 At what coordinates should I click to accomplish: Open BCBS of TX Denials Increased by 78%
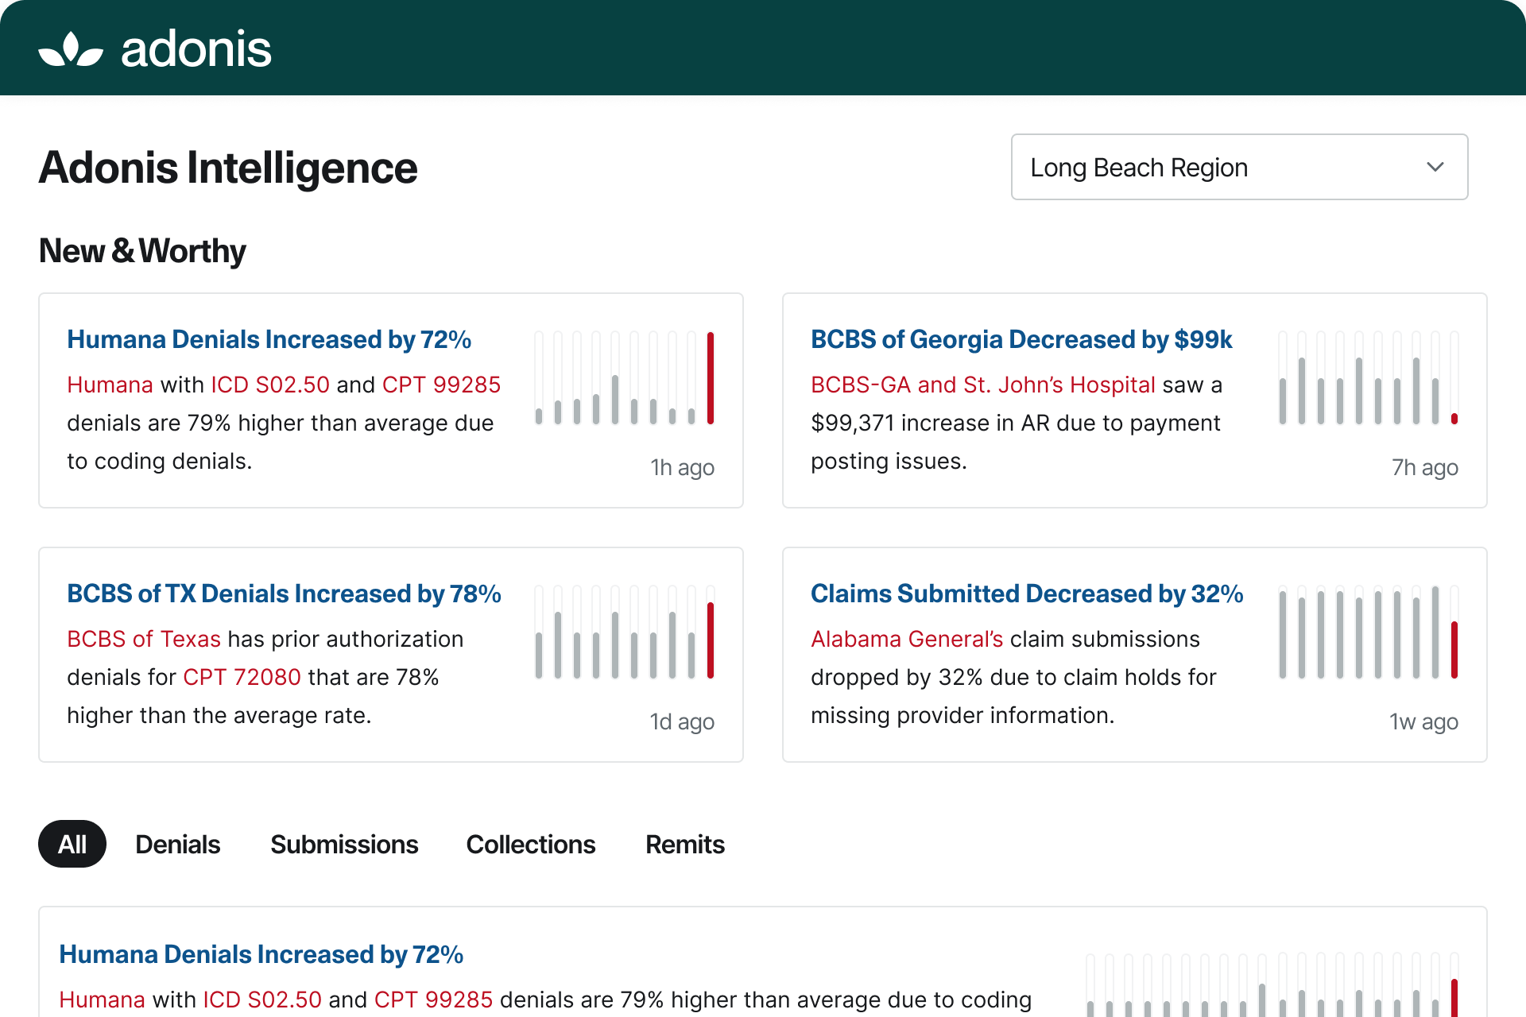[x=284, y=594]
